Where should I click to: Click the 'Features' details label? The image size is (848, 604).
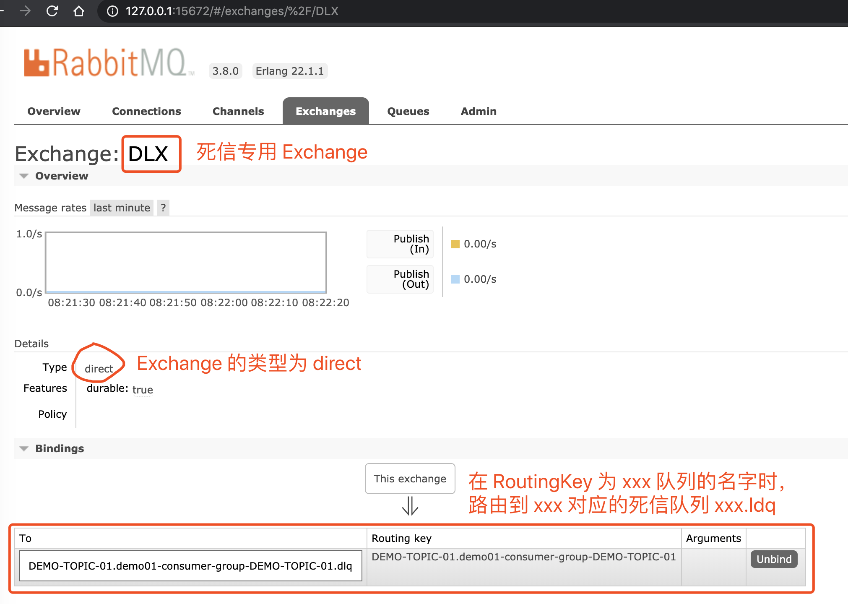point(45,388)
